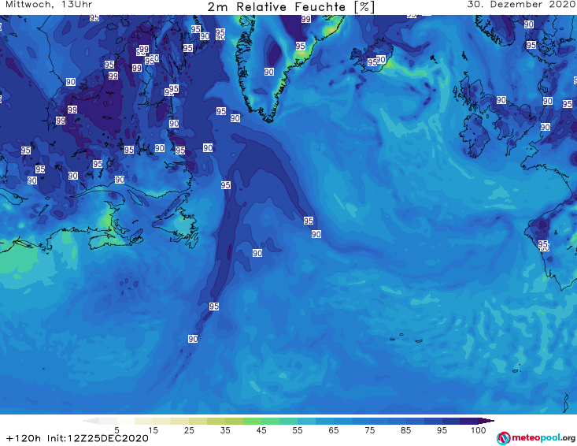Click the pointed right end of the color bar
Image resolution: width=577 pixels, height=446 pixels.
coord(486,421)
